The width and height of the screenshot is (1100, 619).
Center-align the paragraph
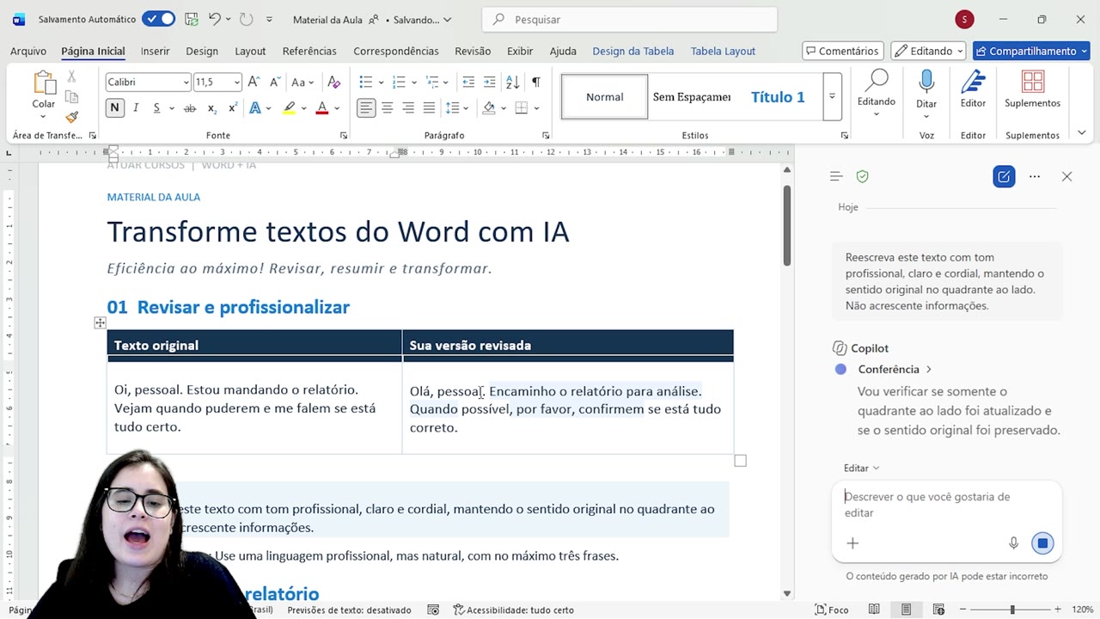pyautogui.click(x=388, y=108)
